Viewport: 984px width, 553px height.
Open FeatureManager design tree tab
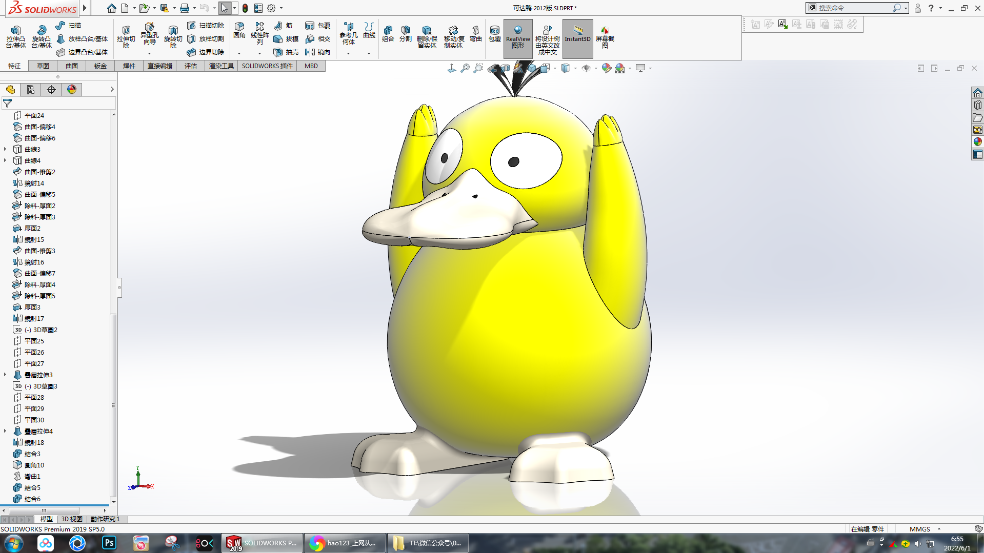pyautogui.click(x=10, y=90)
